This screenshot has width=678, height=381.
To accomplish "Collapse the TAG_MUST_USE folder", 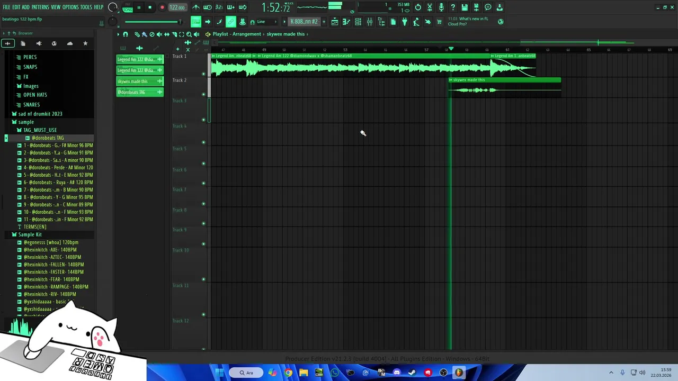I will (x=40, y=130).
